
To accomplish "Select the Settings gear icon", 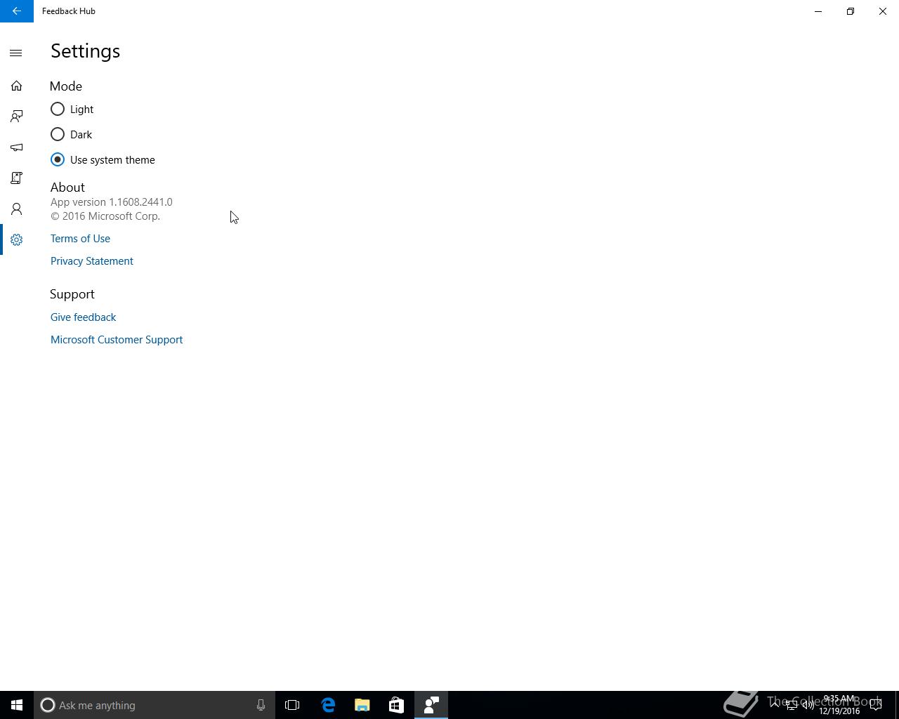I will point(16,240).
